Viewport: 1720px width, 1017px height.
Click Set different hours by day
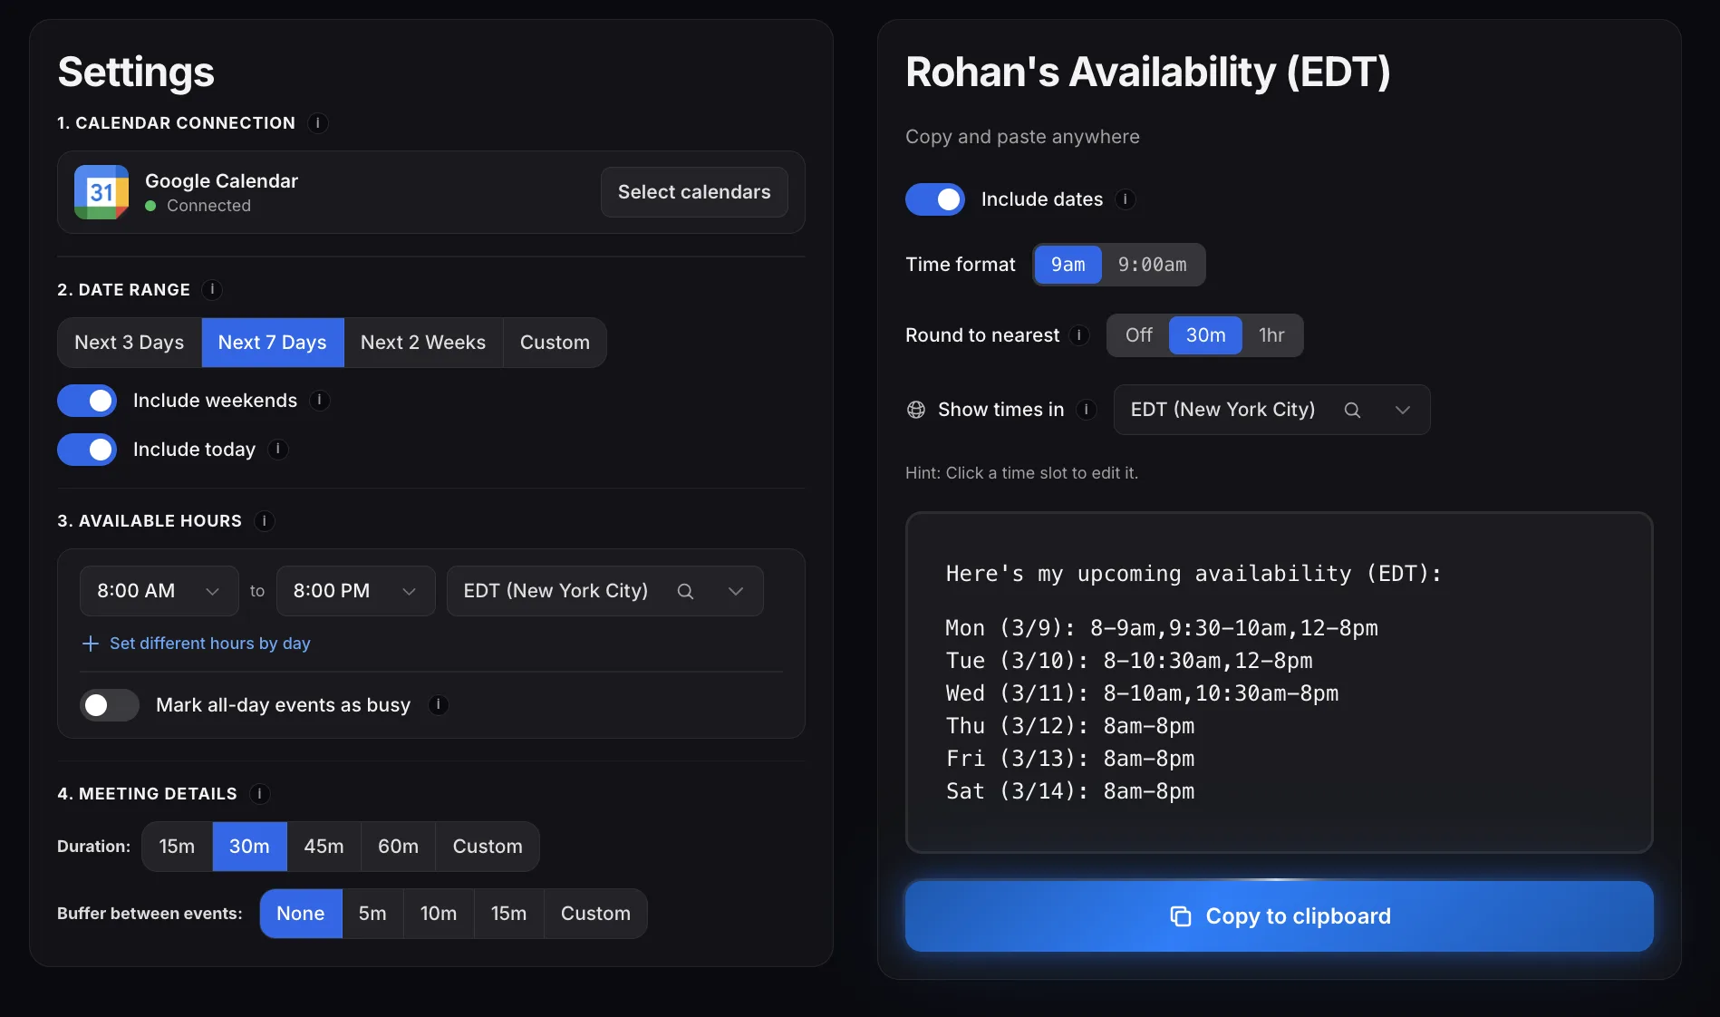pos(209,644)
